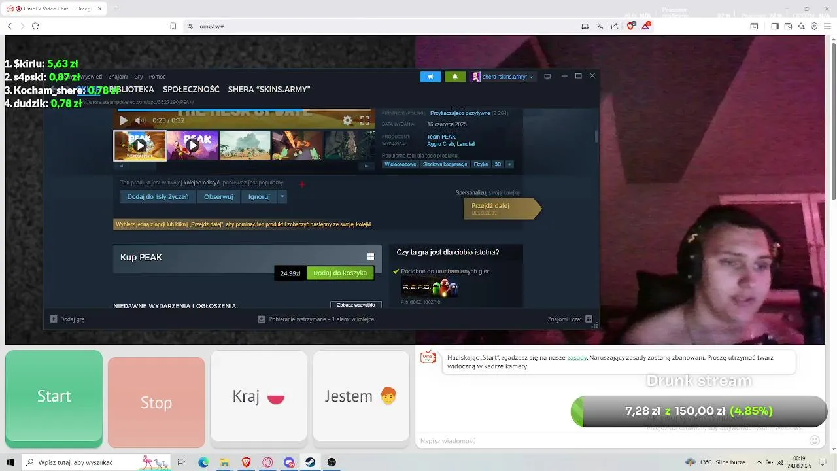Go back in browser
The image size is (837, 471).
point(9,26)
